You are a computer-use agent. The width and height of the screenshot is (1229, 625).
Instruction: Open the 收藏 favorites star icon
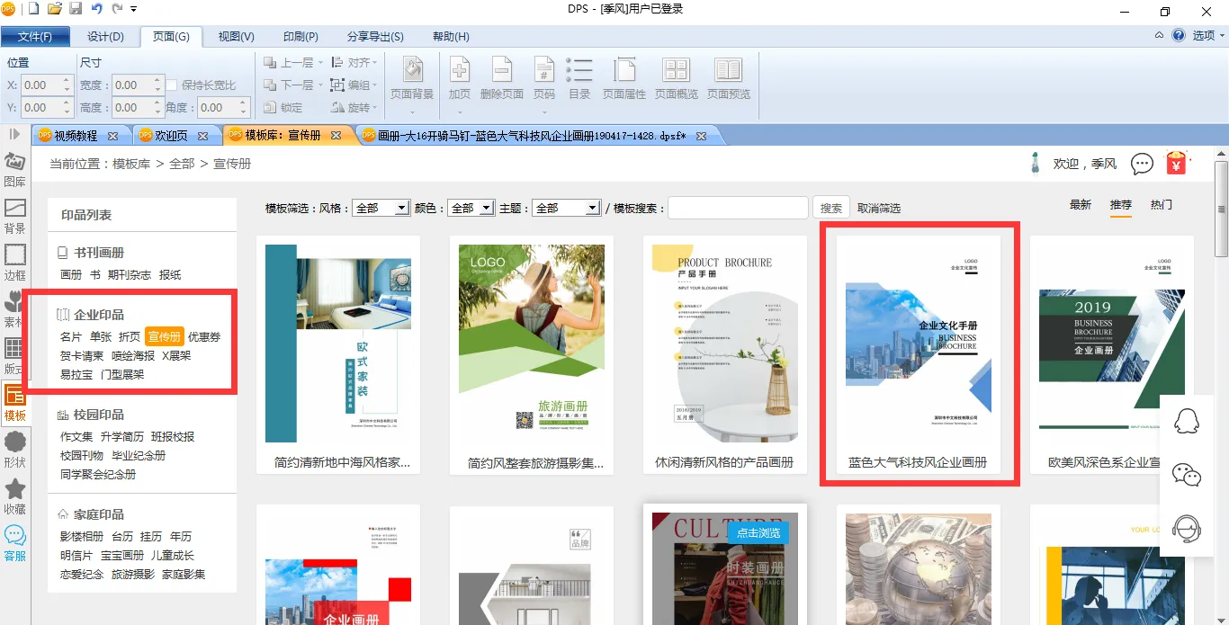point(14,496)
